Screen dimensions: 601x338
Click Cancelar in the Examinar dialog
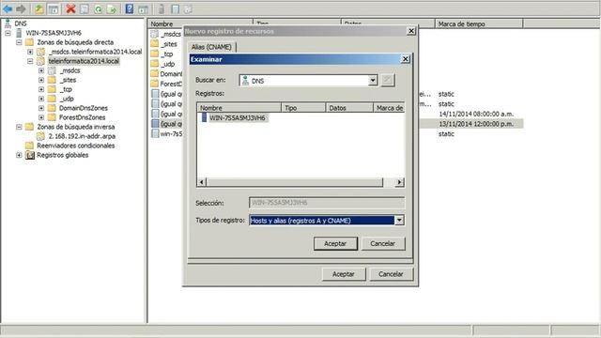click(x=382, y=243)
